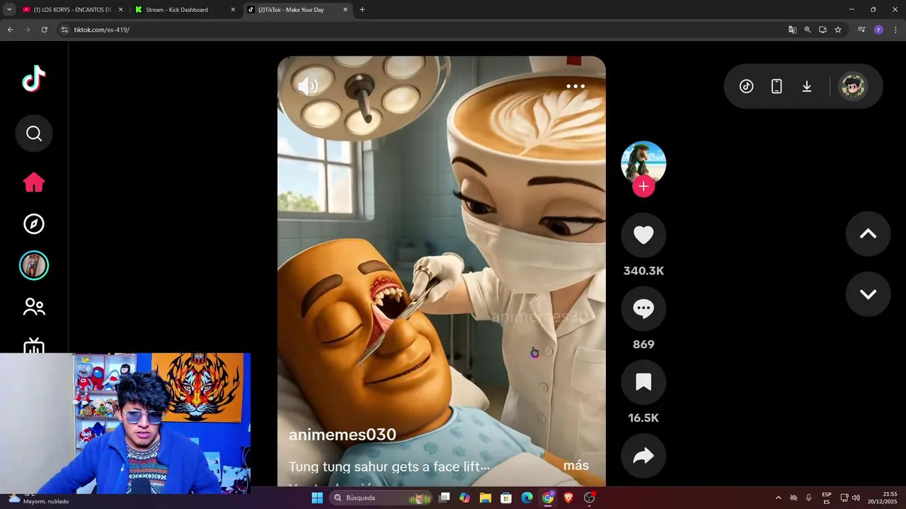Open the zoom magnifier icon in address bar
This screenshot has width=906, height=509.
[x=808, y=30]
